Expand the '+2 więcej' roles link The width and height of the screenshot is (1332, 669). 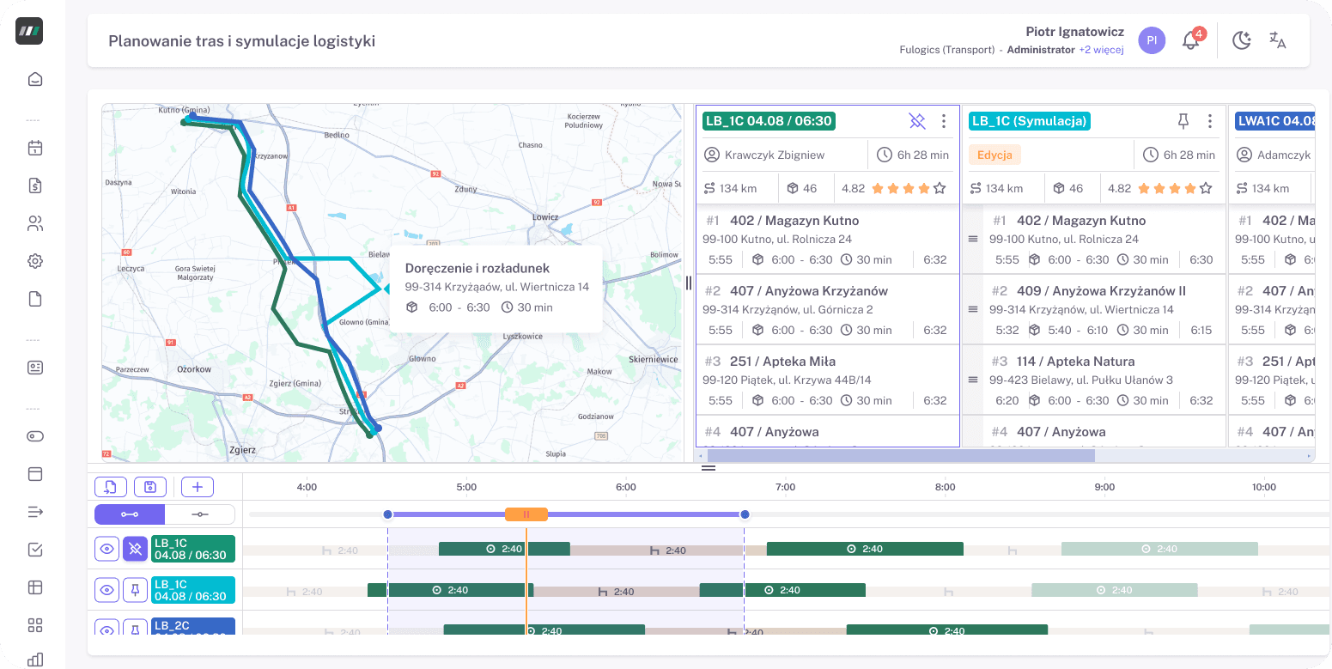click(x=1102, y=50)
